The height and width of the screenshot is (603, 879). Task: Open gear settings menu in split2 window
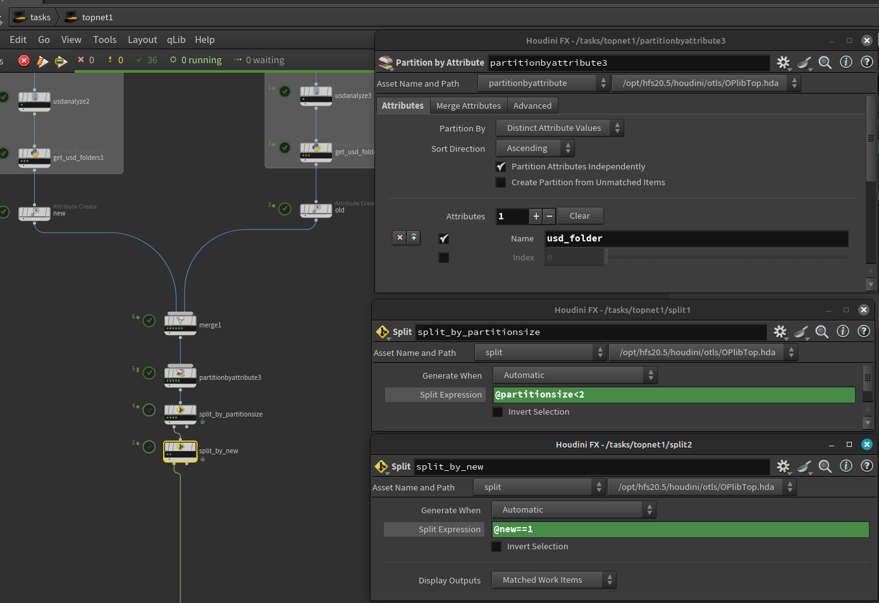(x=783, y=466)
